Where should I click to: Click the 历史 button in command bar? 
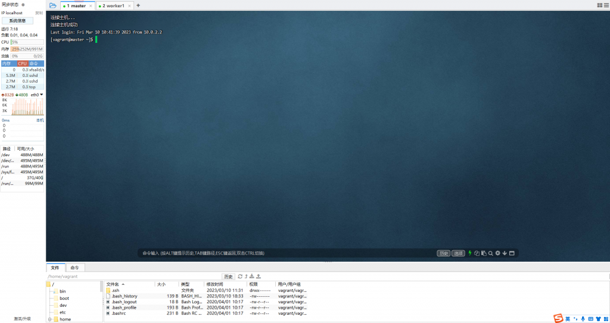click(x=443, y=253)
